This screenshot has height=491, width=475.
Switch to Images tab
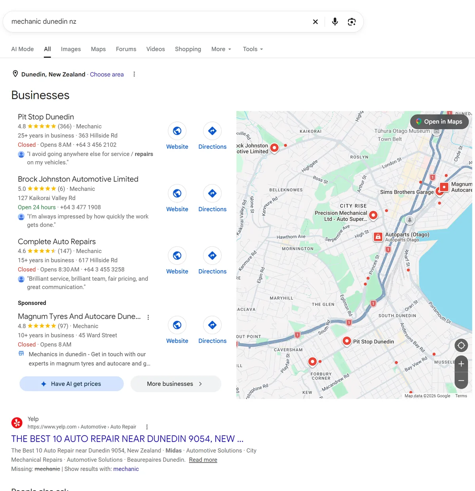[71, 49]
